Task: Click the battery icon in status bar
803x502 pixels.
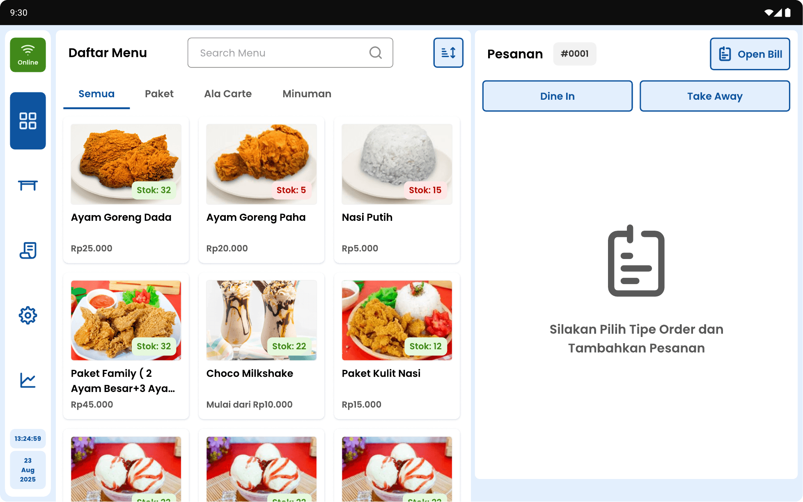Action: coord(788,13)
